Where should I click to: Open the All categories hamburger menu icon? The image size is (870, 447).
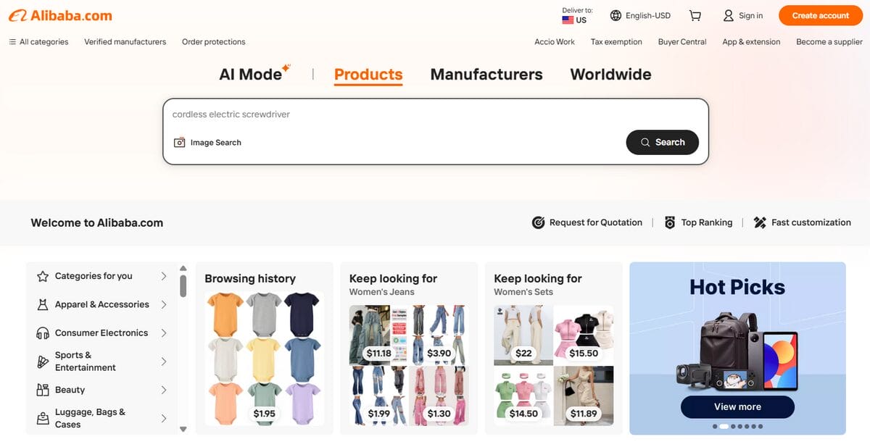click(x=12, y=41)
